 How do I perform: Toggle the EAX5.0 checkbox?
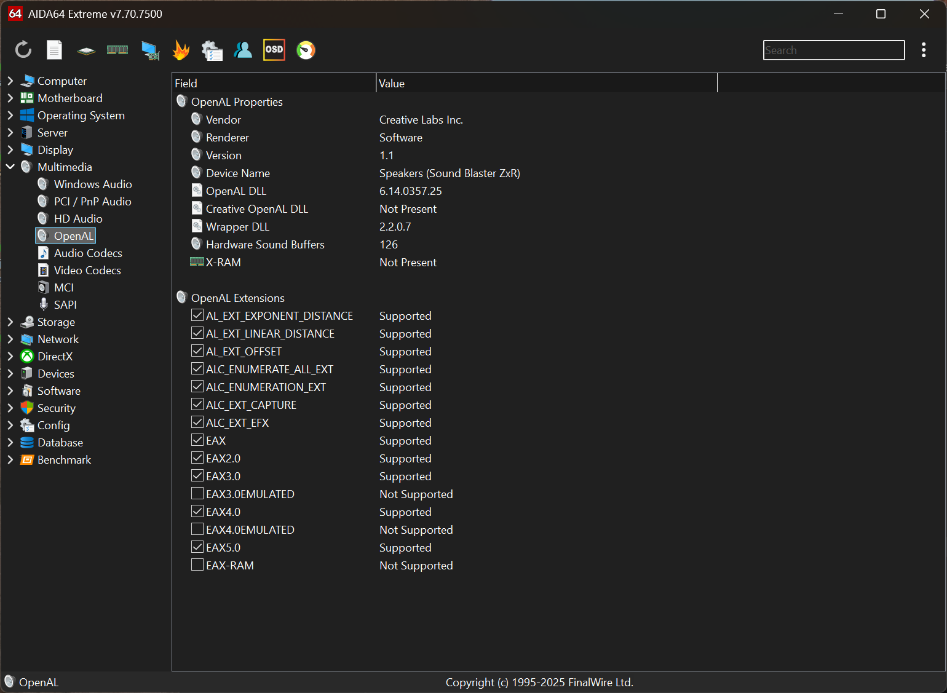[197, 547]
